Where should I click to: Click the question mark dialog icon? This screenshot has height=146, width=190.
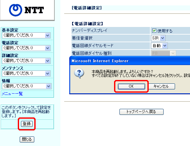coord(79,73)
